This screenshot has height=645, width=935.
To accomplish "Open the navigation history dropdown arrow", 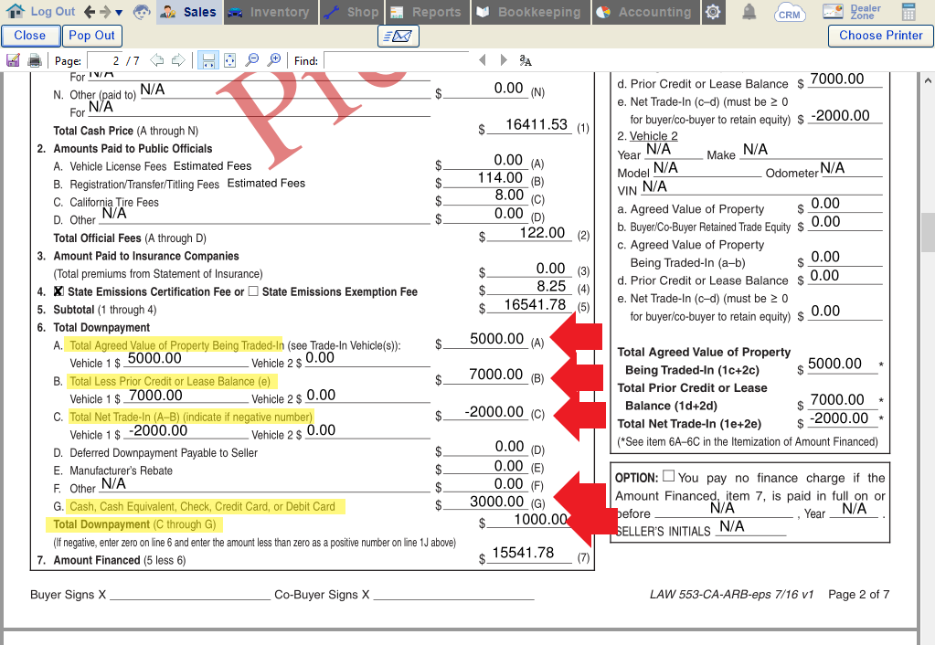I will [119, 13].
